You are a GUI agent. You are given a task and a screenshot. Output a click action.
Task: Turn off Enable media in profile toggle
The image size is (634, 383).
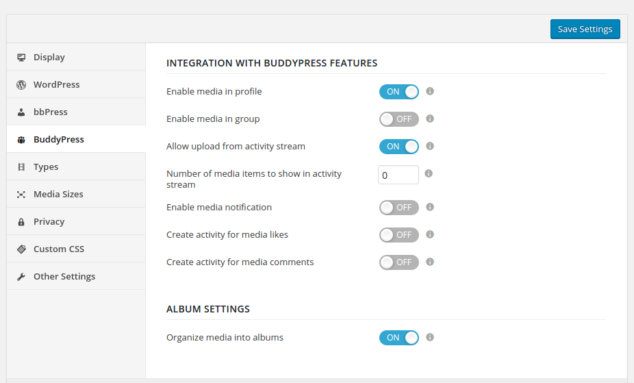point(399,92)
